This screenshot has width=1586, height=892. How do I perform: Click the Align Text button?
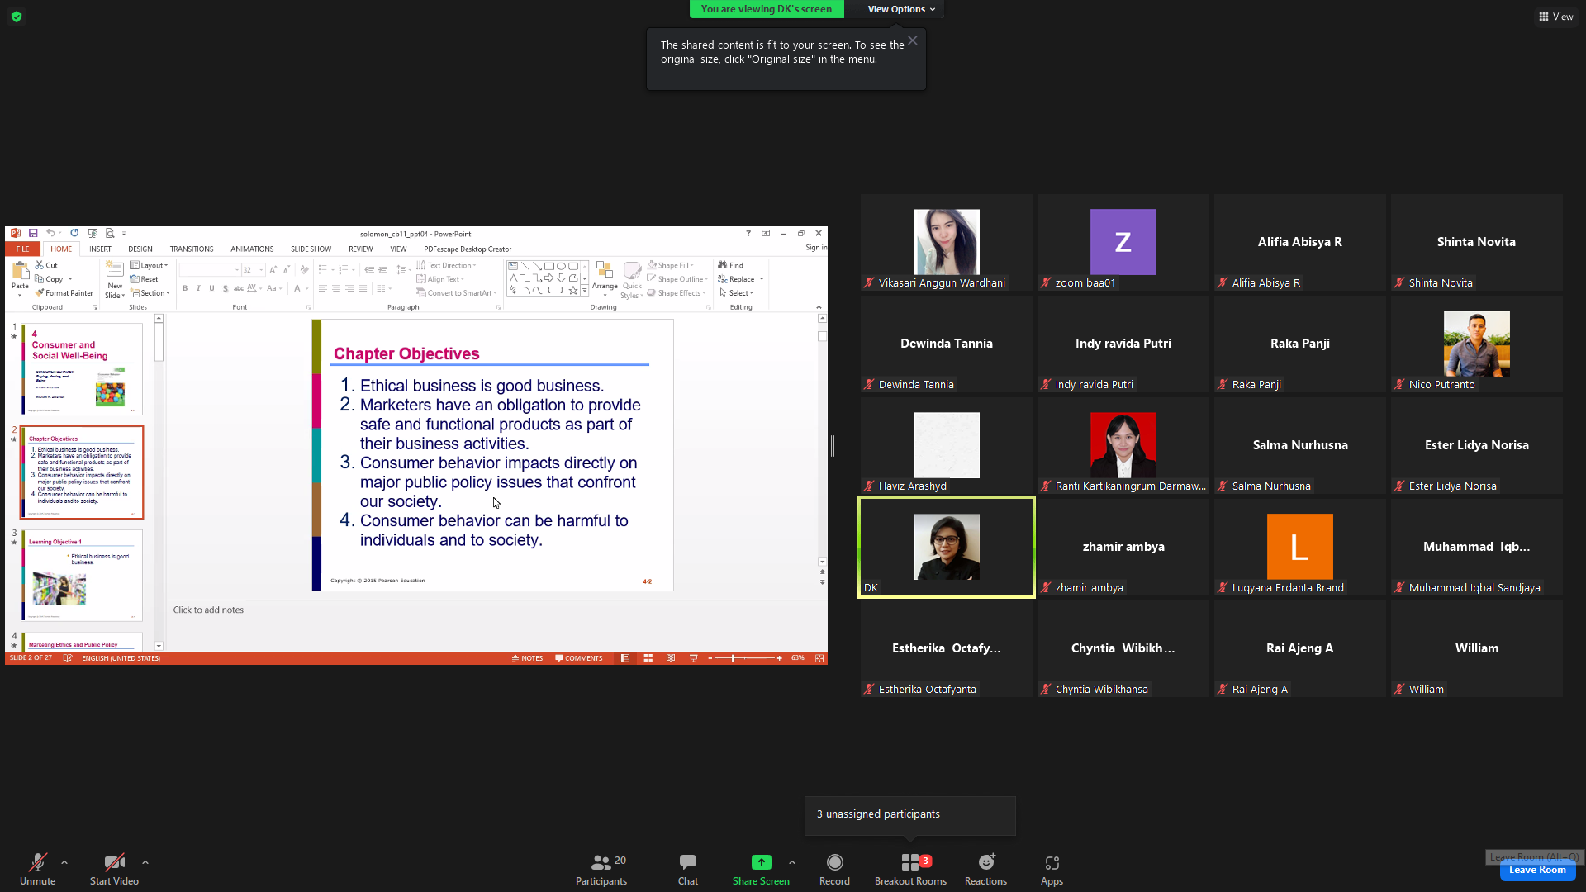pos(439,279)
